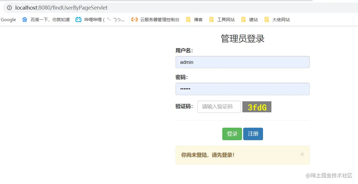
Task: Click the address bar URL localhost:8080/findUserByPageServlet
Action: tap(61, 8)
